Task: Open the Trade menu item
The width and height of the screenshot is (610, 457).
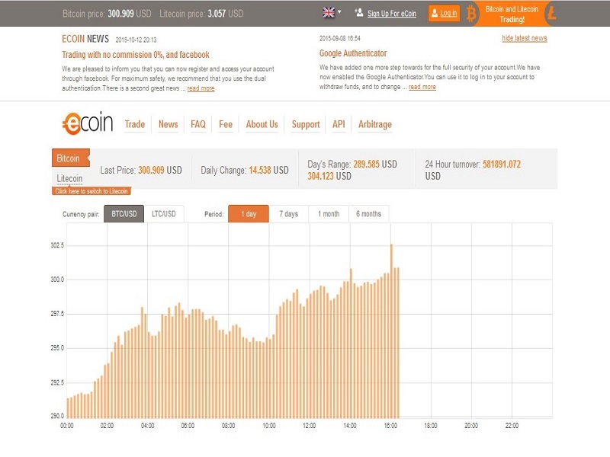Action: [x=135, y=124]
